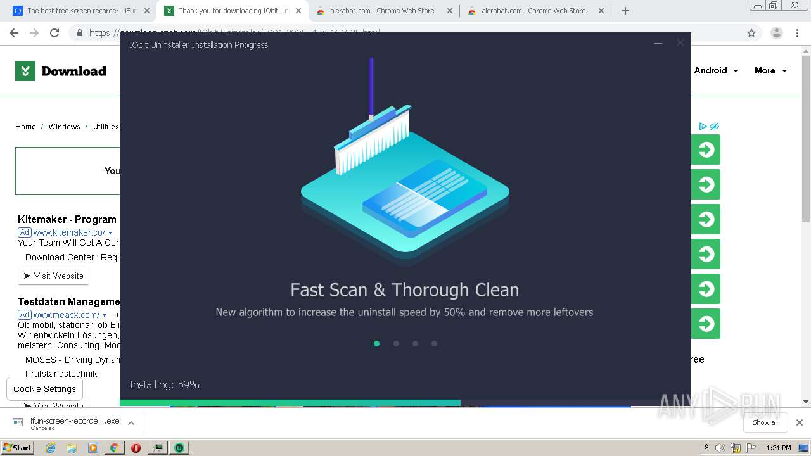
Task: Expand the More menu
Action: click(x=770, y=70)
